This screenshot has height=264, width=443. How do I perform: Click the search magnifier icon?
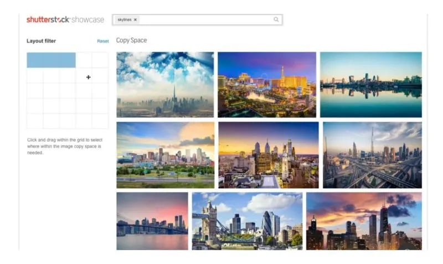point(276,19)
